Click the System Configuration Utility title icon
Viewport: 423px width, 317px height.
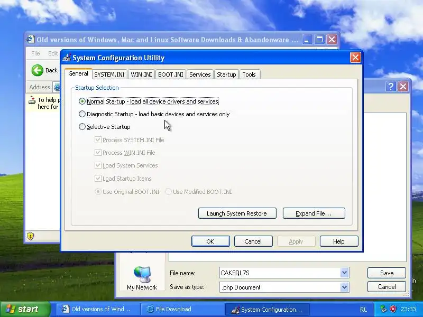point(67,58)
